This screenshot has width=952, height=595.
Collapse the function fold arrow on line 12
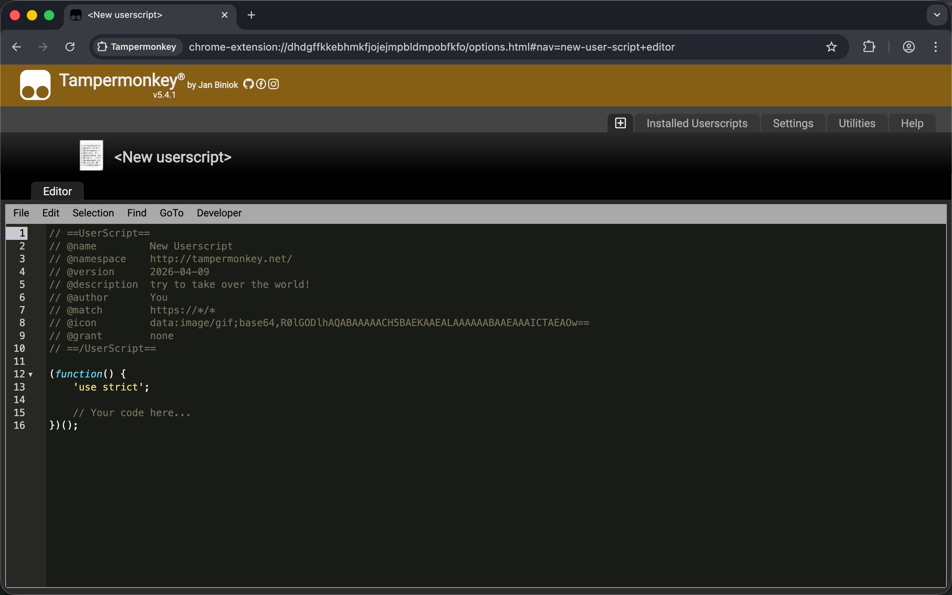pos(31,374)
